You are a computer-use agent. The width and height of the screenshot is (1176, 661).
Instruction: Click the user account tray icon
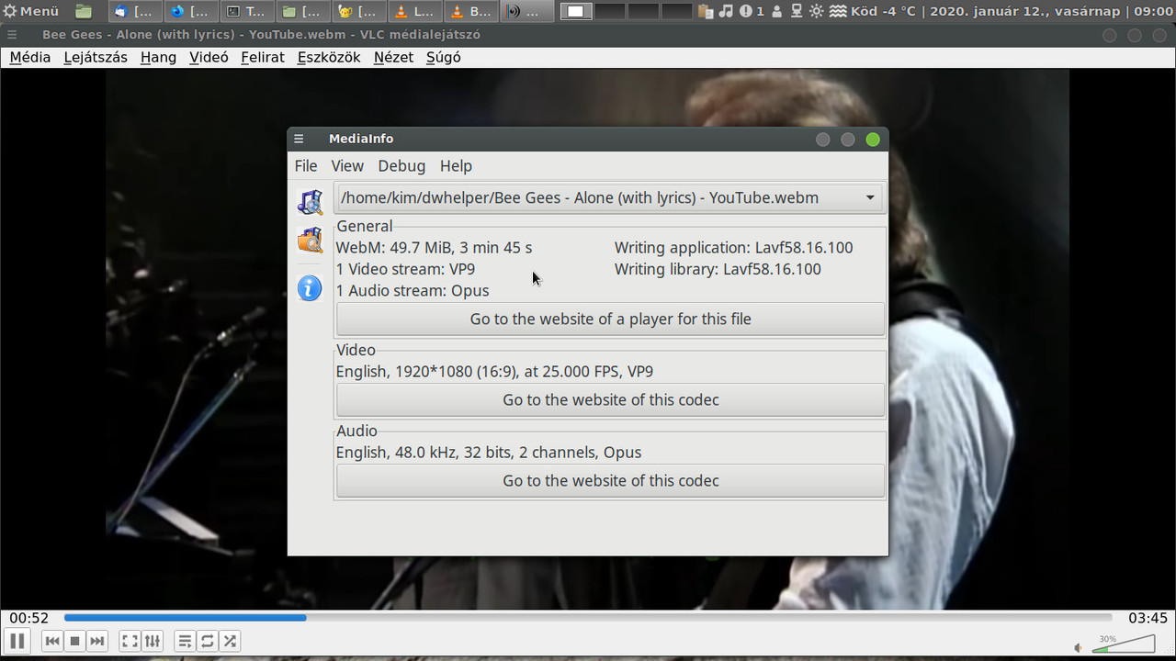pos(777,11)
